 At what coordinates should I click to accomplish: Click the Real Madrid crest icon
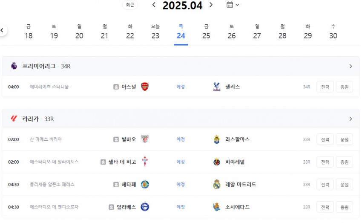[x=216, y=184]
